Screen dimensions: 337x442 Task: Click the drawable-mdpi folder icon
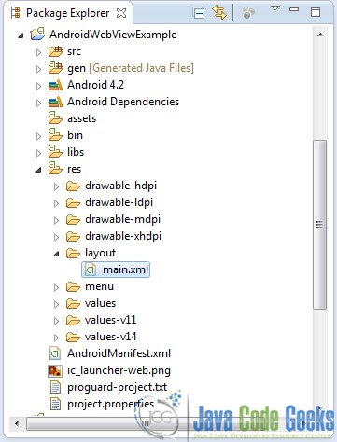(x=73, y=220)
